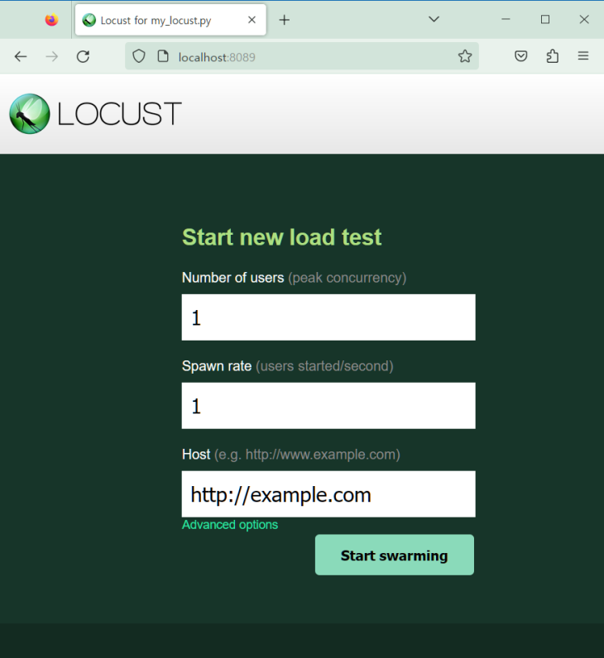The height and width of the screenshot is (658, 604).
Task: Bookmark this page with the star icon
Action: pos(465,56)
